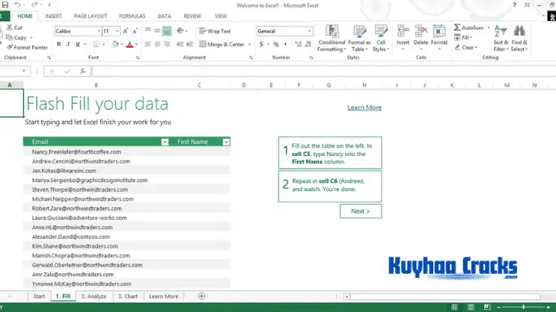The image size is (556, 312).
Task: Expand the General number format dropdown
Action: pos(309,31)
